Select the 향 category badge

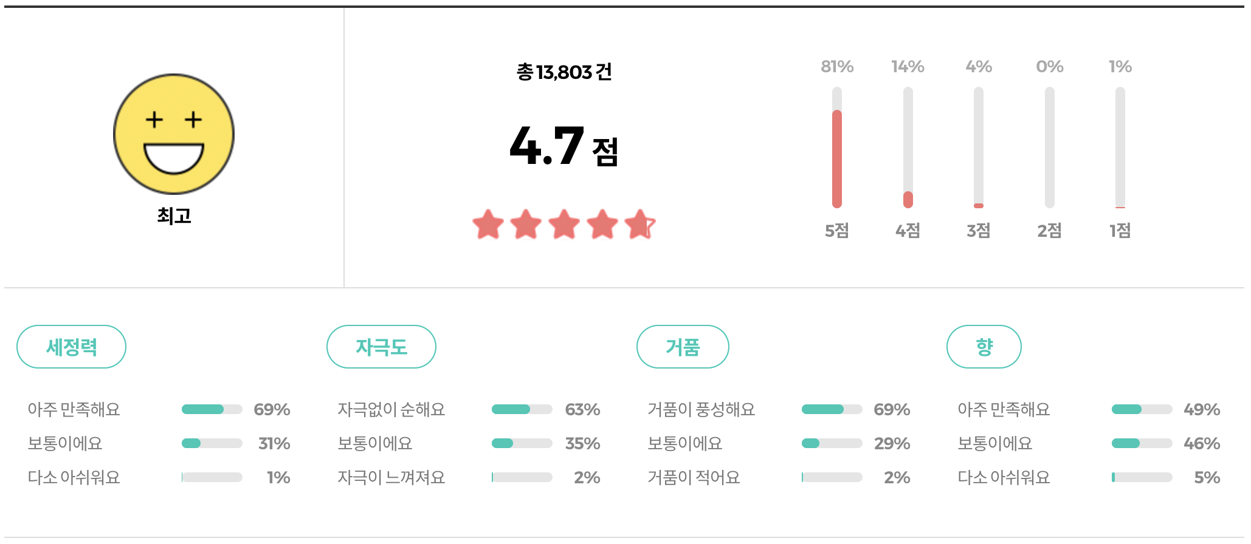pyautogui.click(x=985, y=346)
